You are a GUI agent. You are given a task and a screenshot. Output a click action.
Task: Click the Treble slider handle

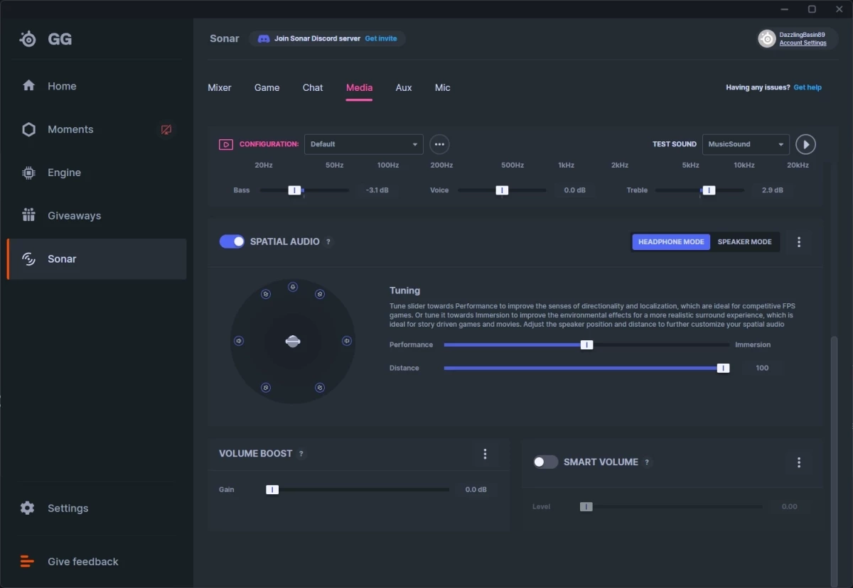(x=708, y=190)
